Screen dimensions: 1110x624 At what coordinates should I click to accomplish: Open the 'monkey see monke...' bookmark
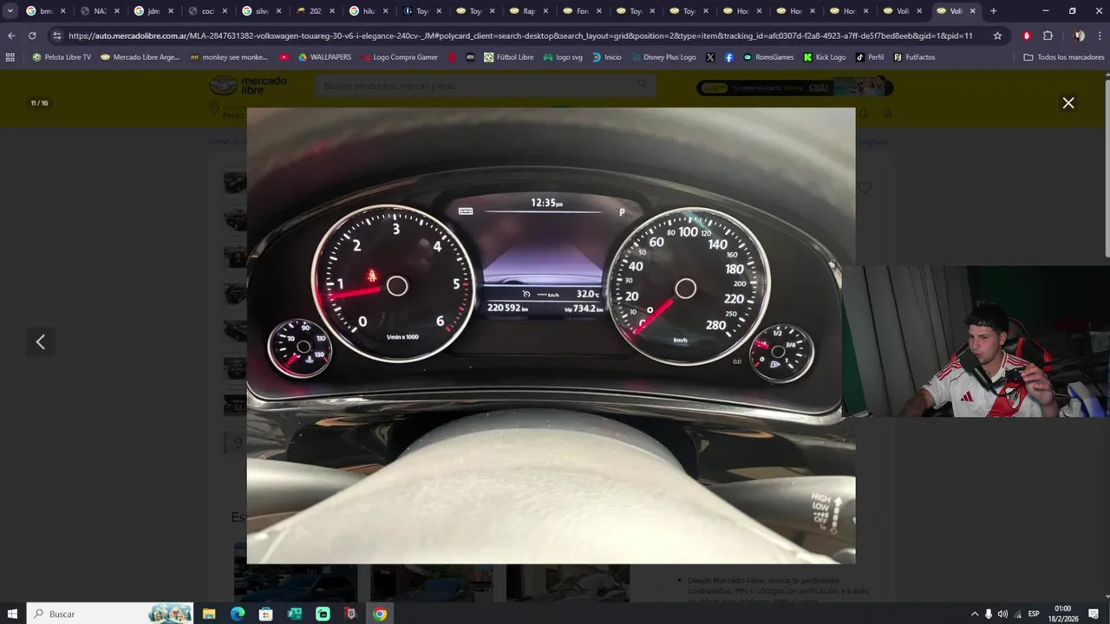point(229,57)
